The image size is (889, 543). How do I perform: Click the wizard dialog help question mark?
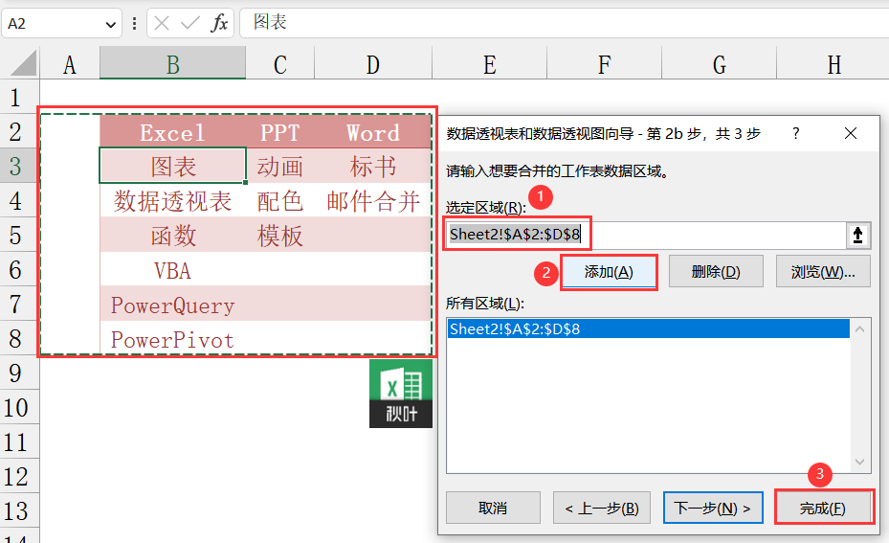pyautogui.click(x=796, y=133)
